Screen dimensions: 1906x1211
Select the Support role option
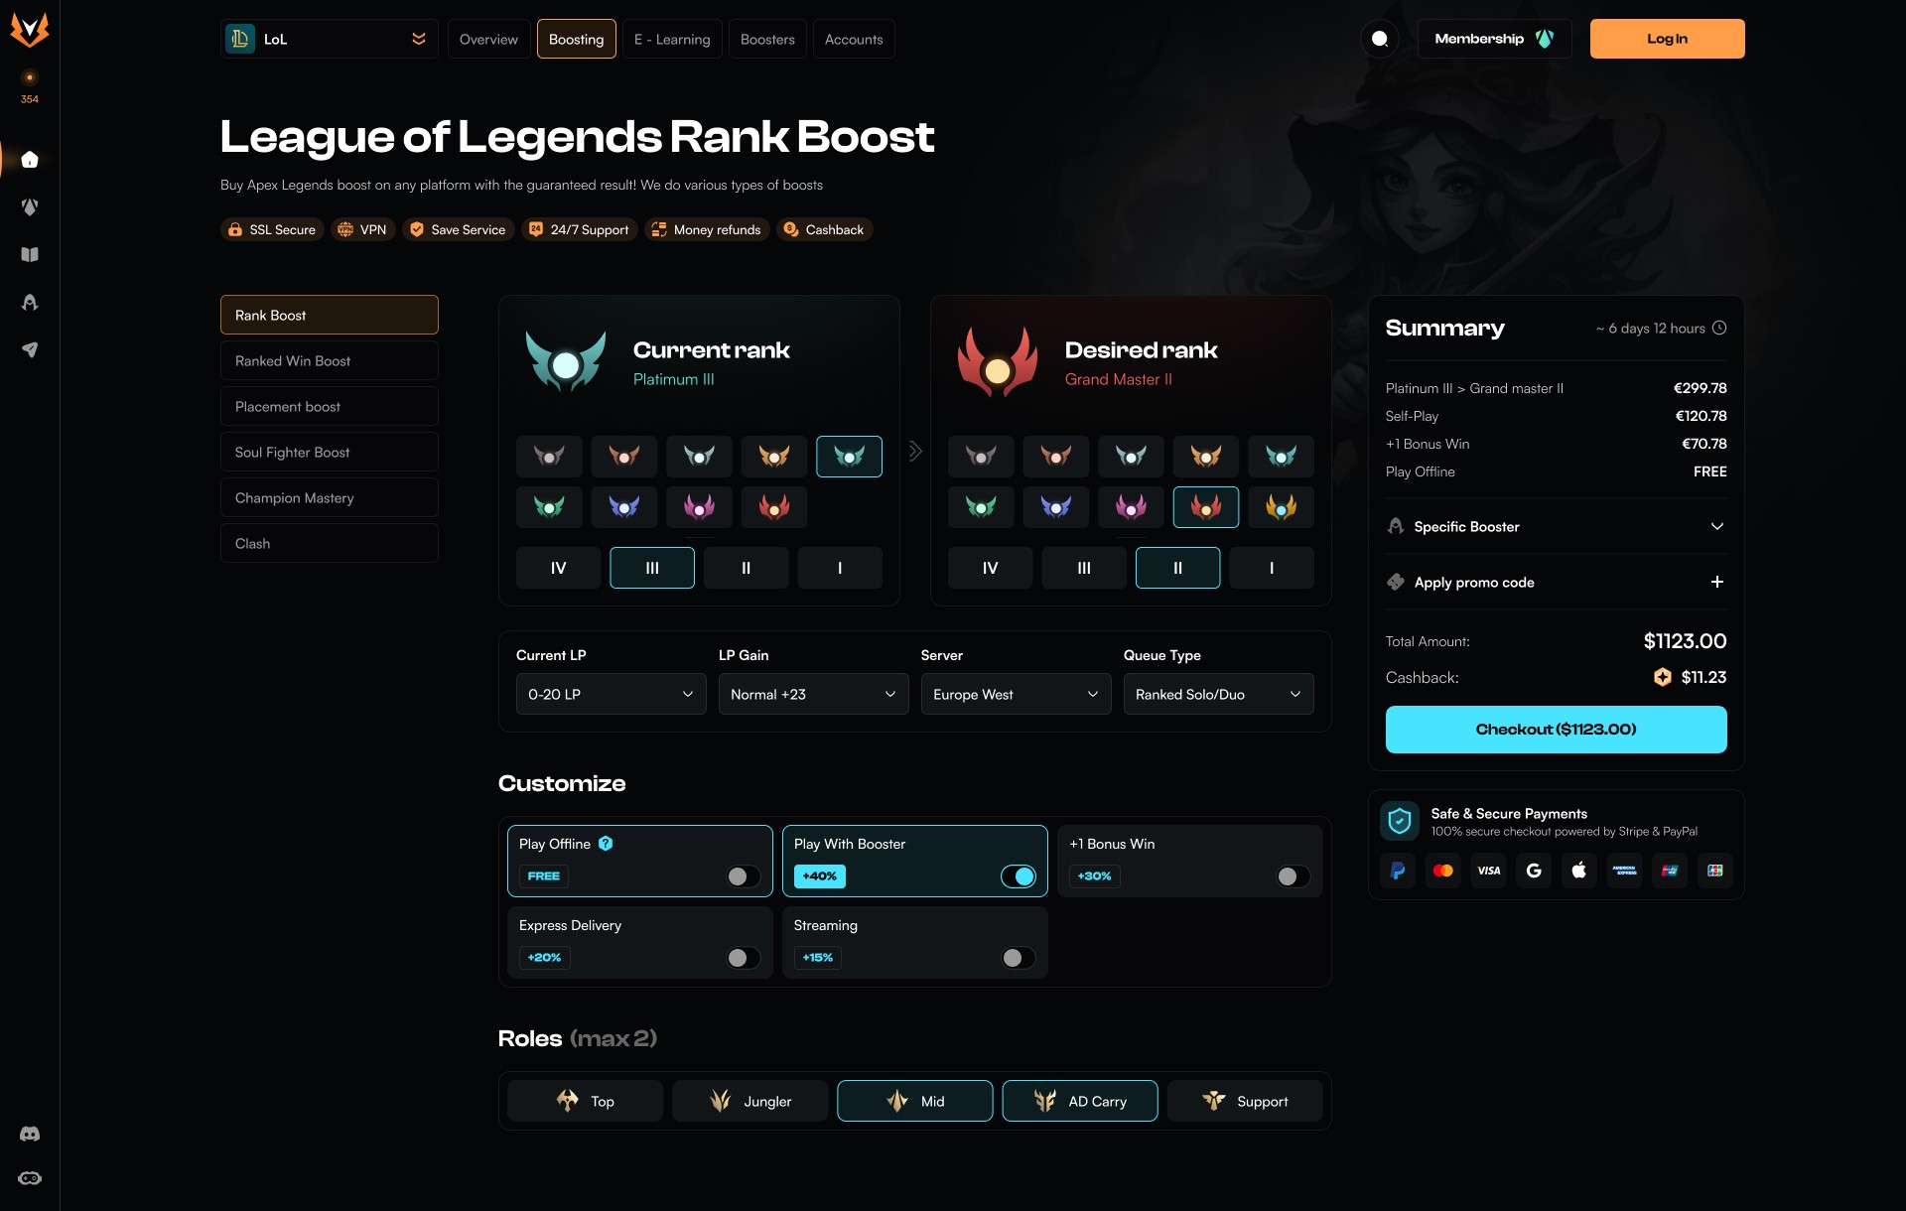coord(1245,1101)
